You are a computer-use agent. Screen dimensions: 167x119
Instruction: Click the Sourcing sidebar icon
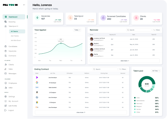point(5,22)
